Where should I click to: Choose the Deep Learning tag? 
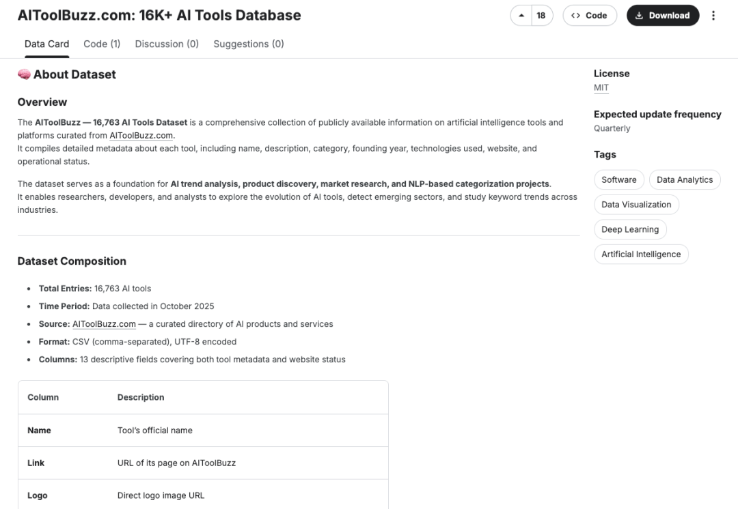tap(630, 229)
